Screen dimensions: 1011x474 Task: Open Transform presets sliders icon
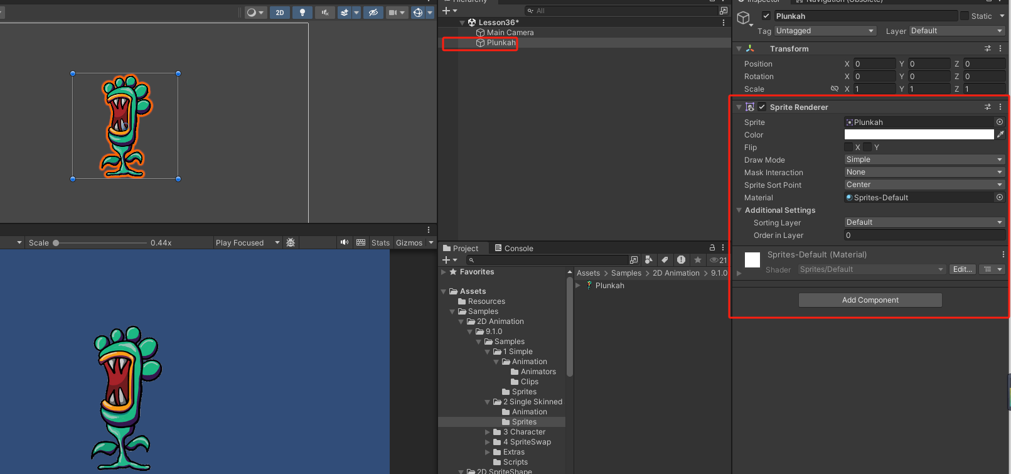[988, 48]
